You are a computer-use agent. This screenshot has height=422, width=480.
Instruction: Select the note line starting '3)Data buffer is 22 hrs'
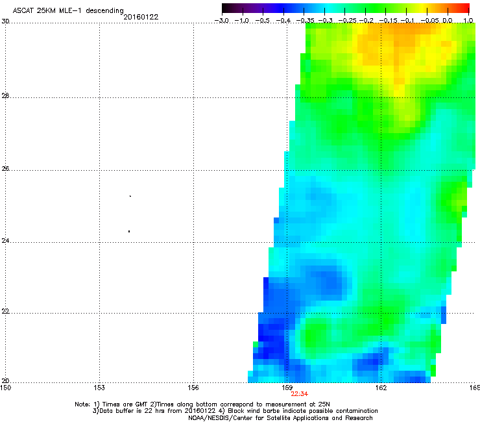(235, 411)
